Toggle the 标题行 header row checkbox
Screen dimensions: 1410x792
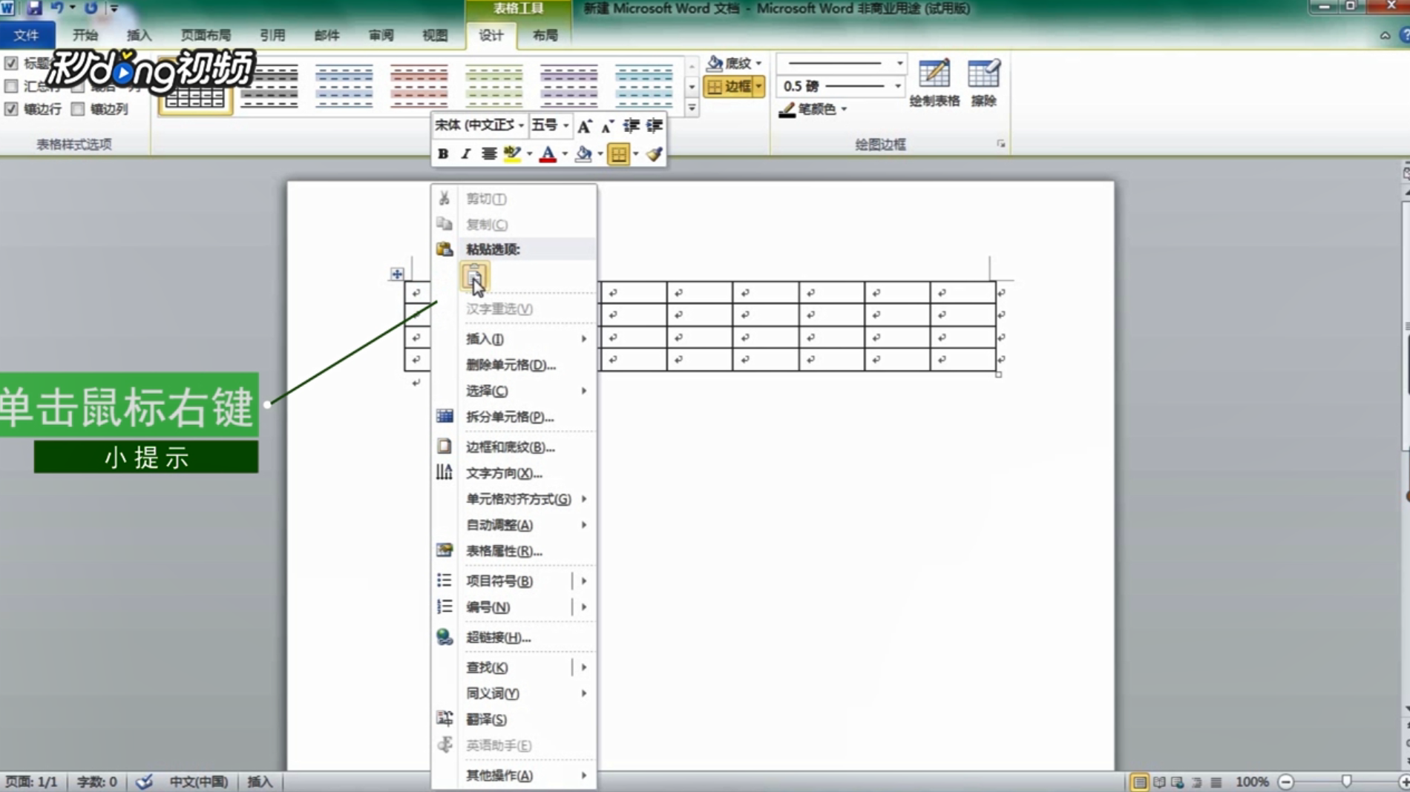(x=11, y=63)
